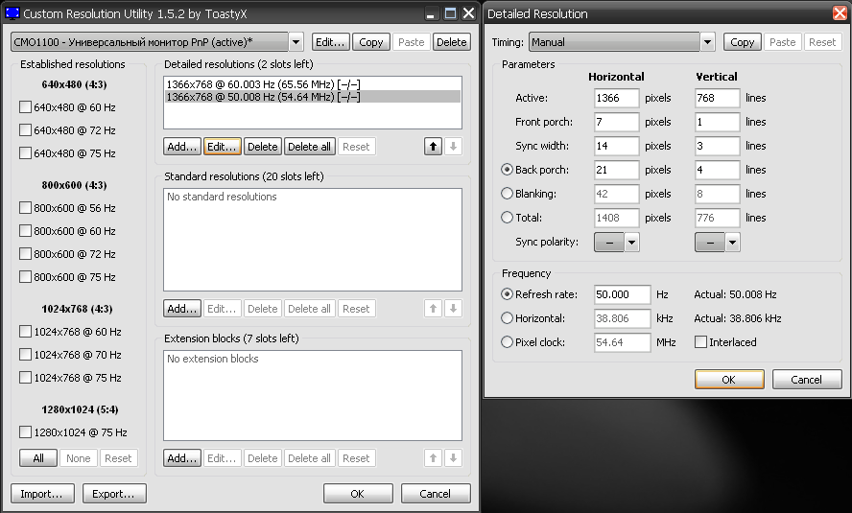Check the Interlaced option
852x513 pixels.
click(700, 342)
